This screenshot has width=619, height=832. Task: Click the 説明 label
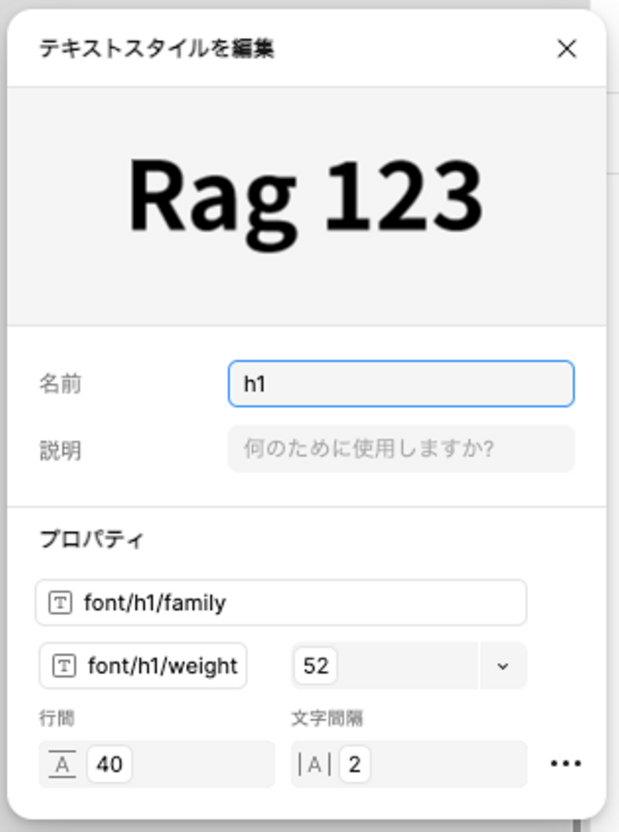[x=60, y=450]
